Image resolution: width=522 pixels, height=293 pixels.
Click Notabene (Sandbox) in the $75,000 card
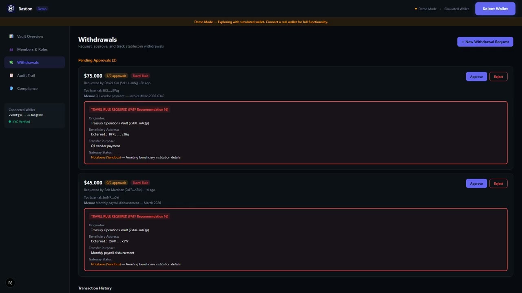[106, 157]
